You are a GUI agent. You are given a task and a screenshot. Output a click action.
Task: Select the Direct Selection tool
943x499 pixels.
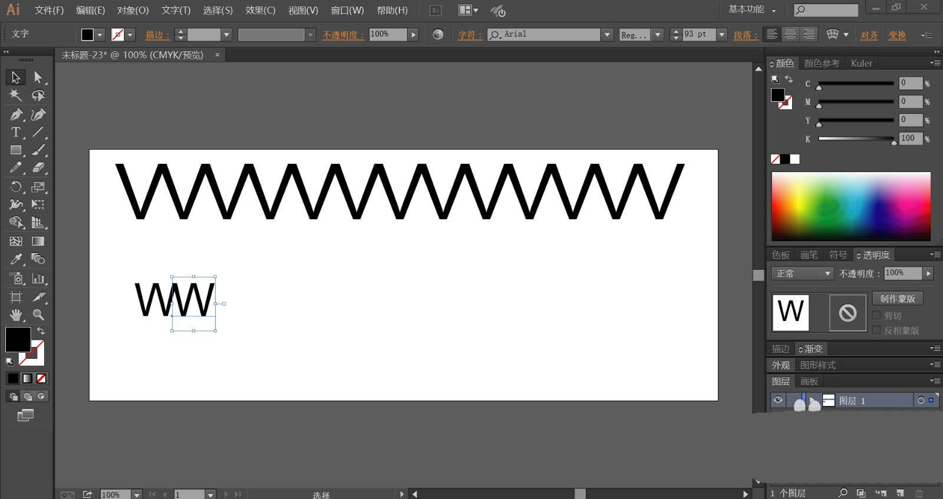[38, 77]
